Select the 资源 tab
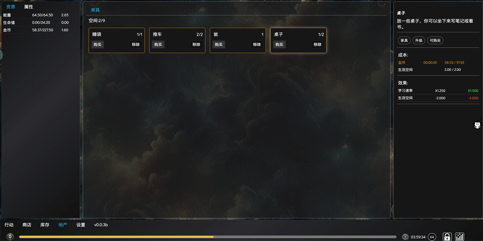 (x=11, y=7)
